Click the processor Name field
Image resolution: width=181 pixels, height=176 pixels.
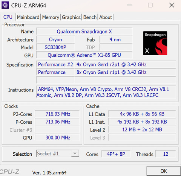click(x=84, y=32)
